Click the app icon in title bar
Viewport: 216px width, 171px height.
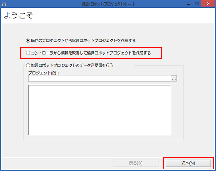[4, 4]
